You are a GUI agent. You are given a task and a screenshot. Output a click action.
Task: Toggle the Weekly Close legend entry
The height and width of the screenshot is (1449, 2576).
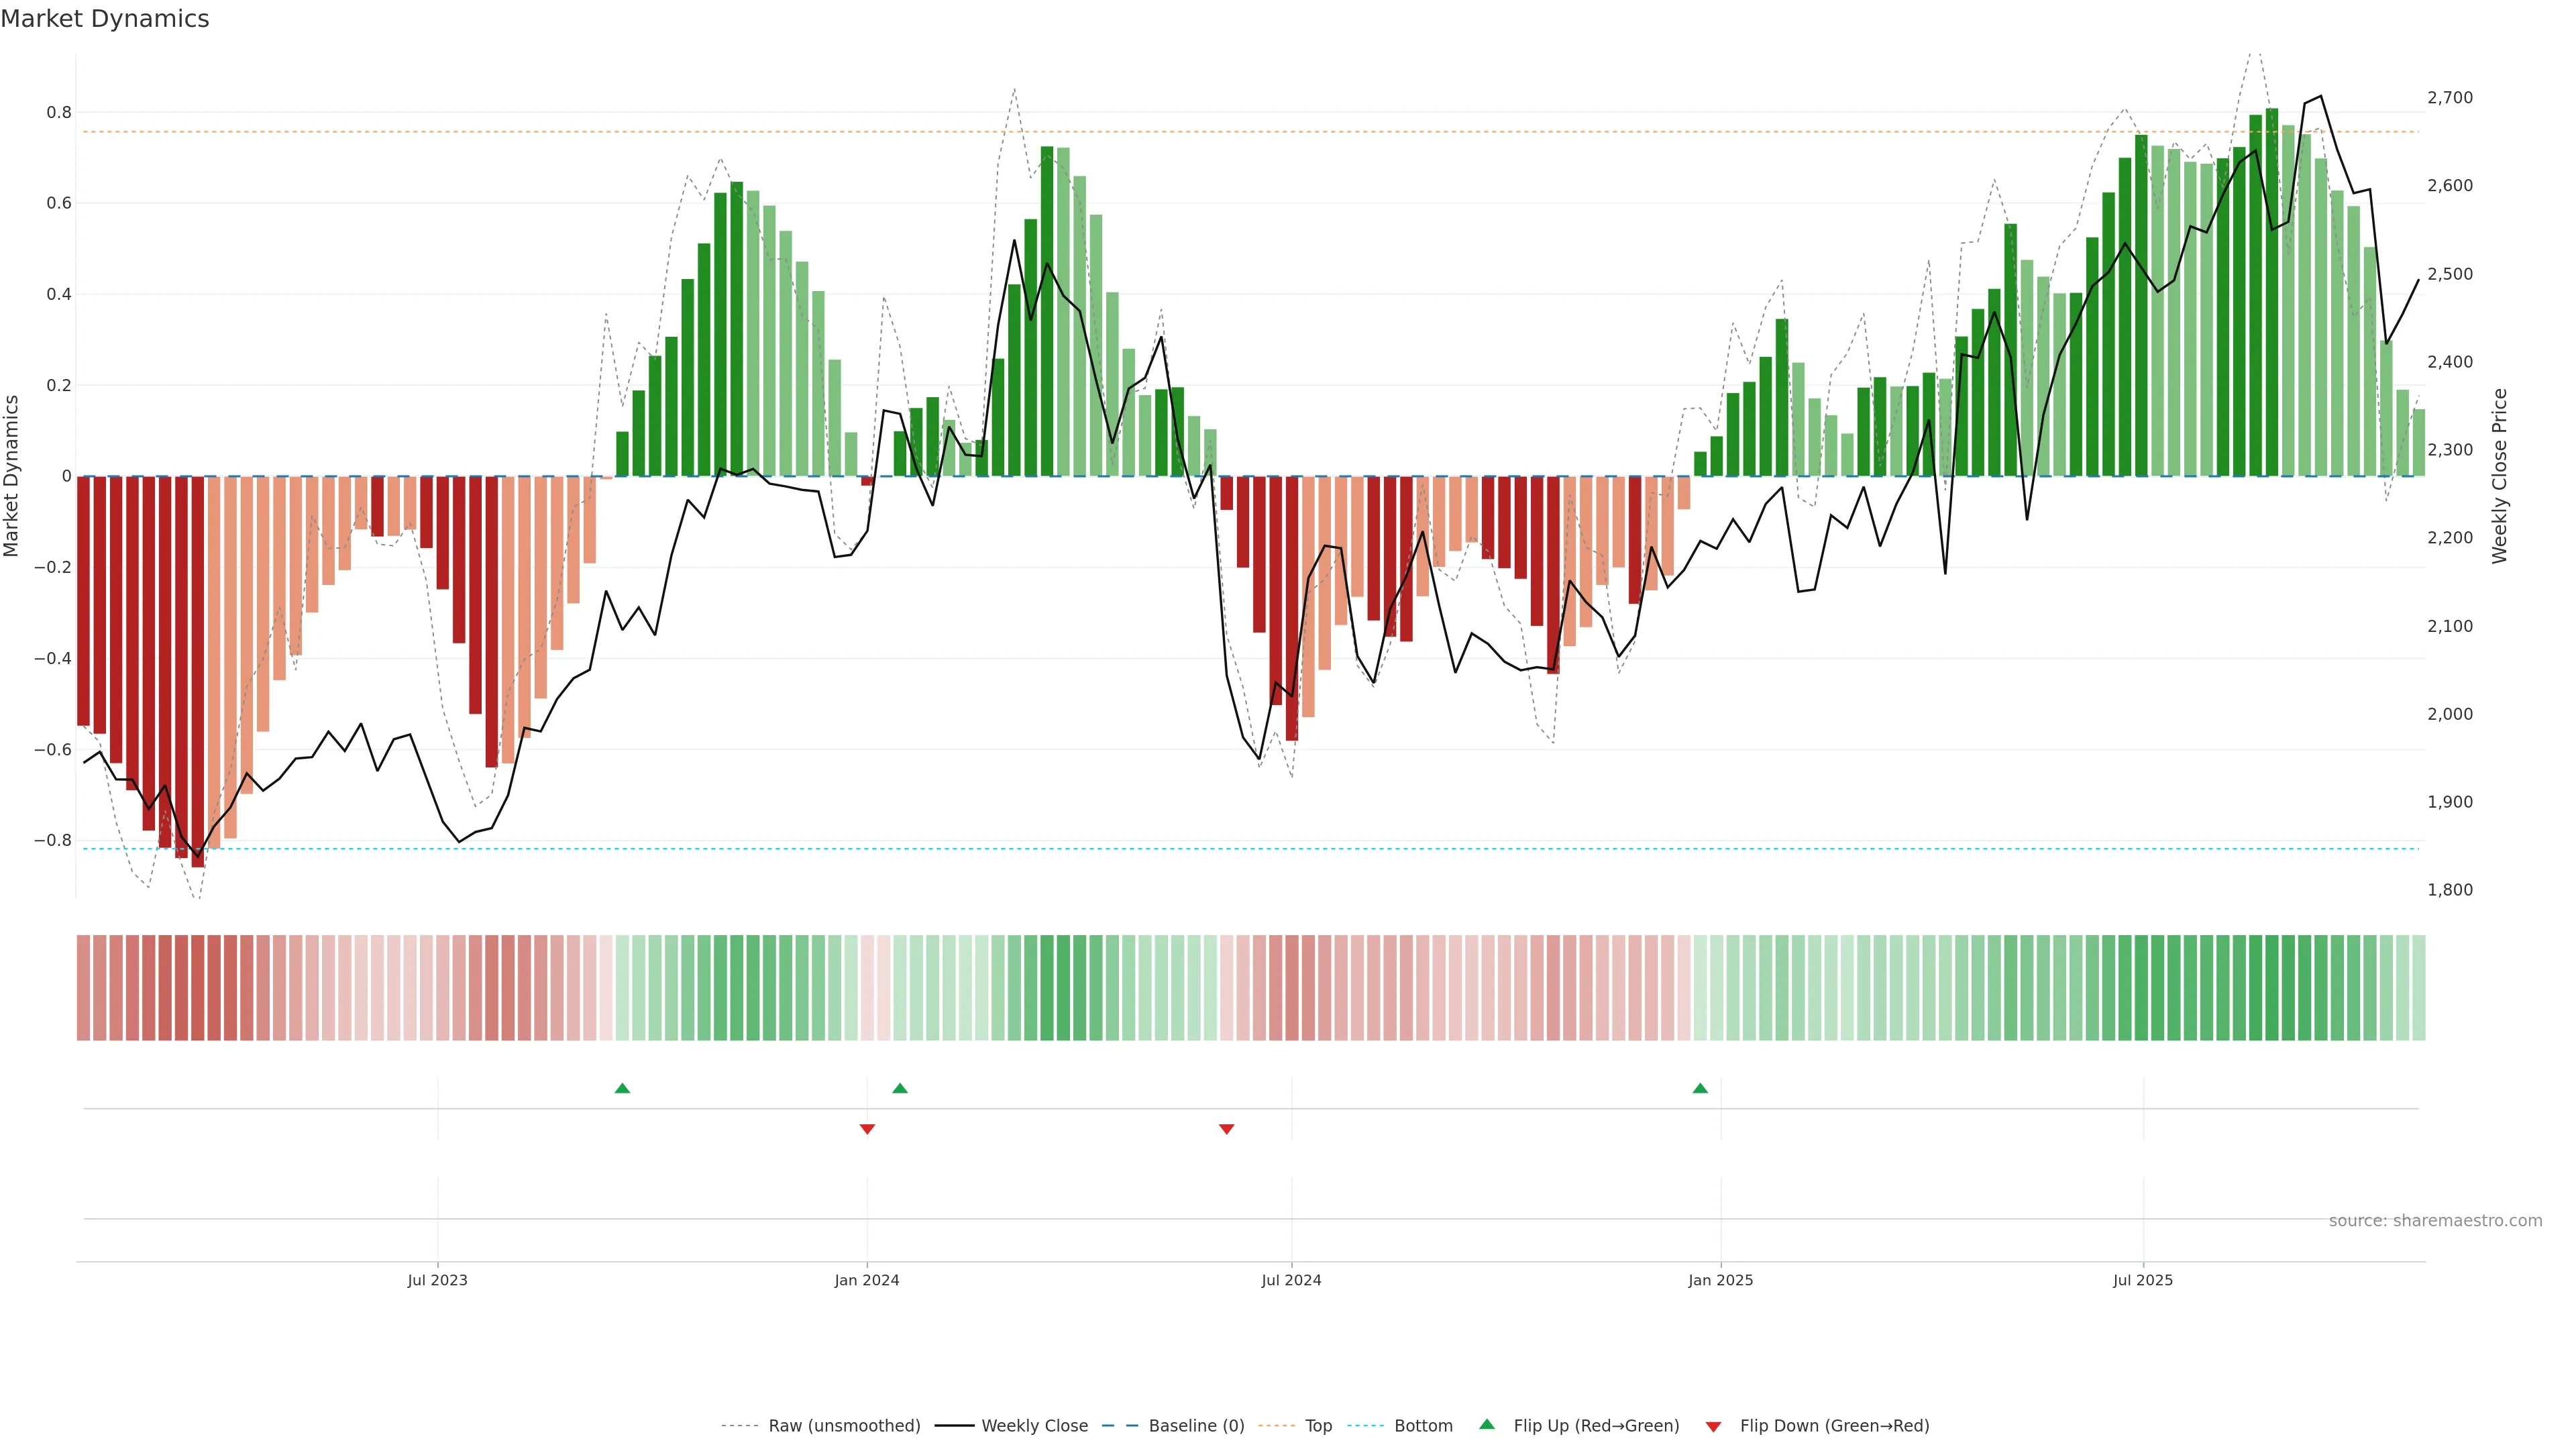(1034, 1426)
